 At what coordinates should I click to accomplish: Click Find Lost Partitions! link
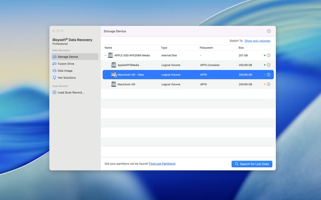162,163
